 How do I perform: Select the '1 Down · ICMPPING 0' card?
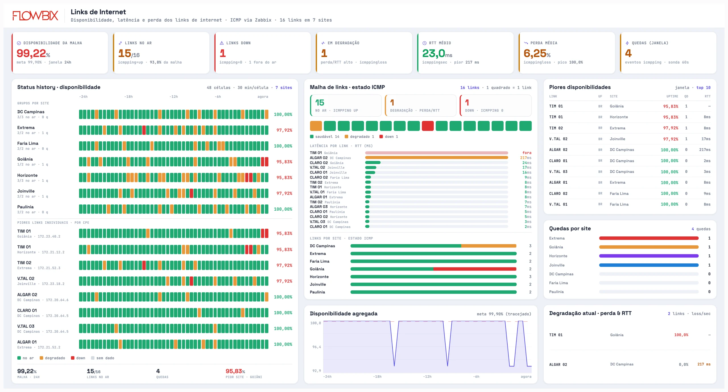point(495,106)
